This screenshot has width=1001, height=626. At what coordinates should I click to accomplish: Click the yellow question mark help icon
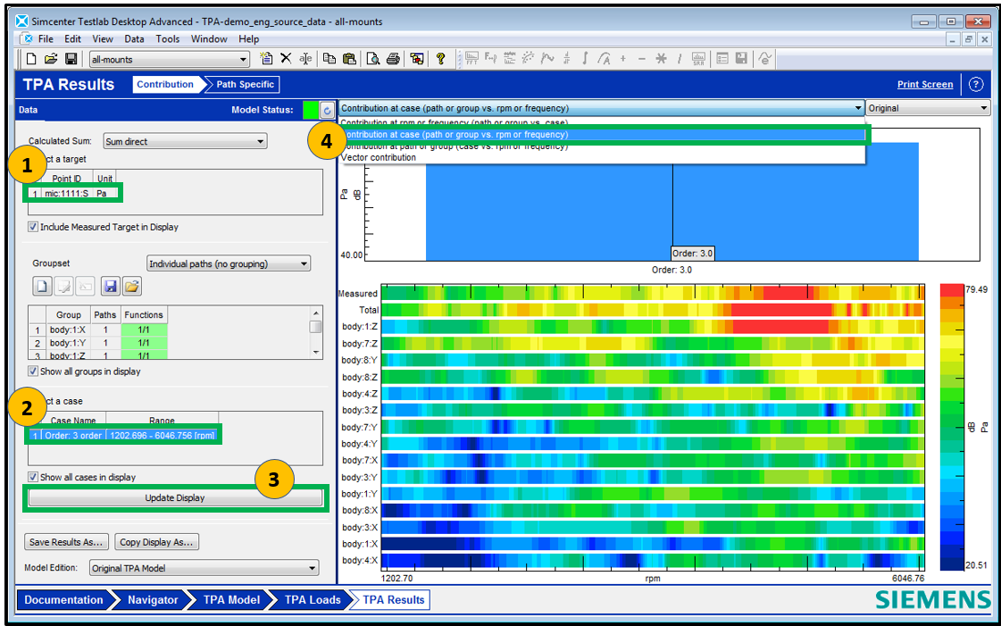pos(440,59)
